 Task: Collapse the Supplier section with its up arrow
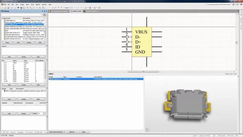[x=47, y=102]
